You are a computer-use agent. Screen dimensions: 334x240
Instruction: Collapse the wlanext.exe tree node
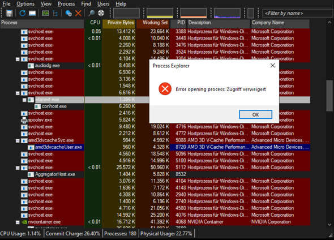click(24, 100)
